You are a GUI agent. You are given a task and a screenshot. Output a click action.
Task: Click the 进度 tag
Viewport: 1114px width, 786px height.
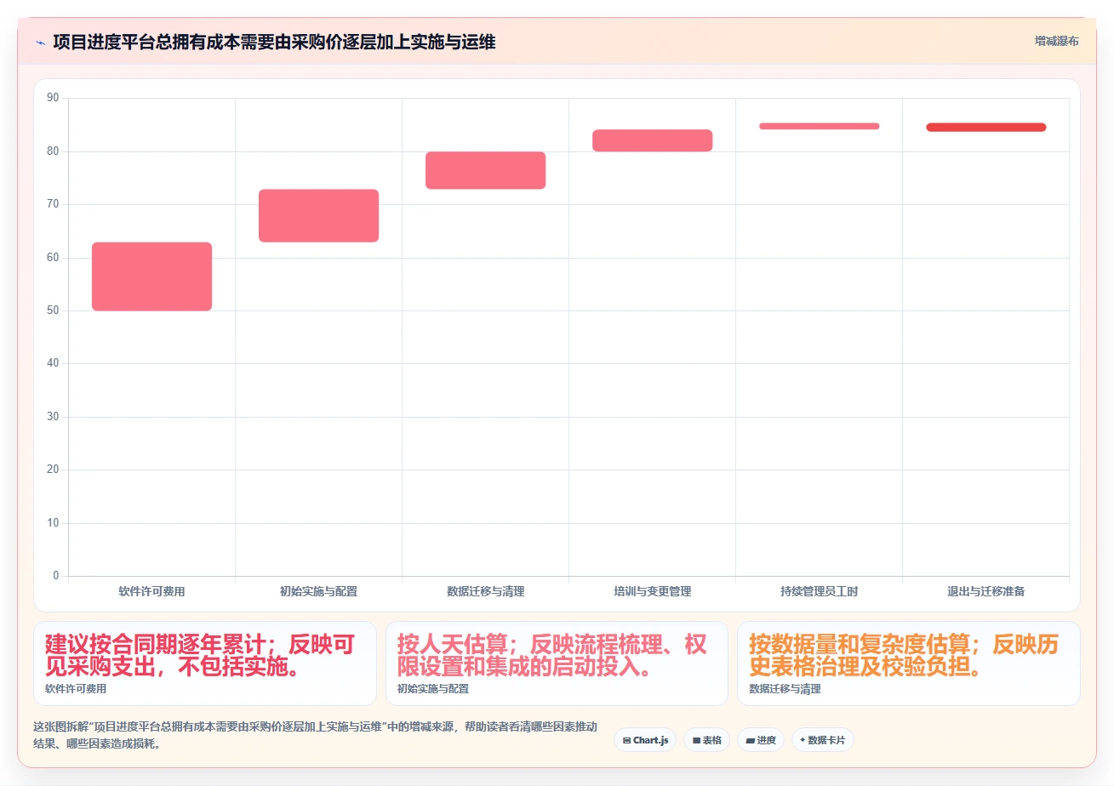pos(761,740)
